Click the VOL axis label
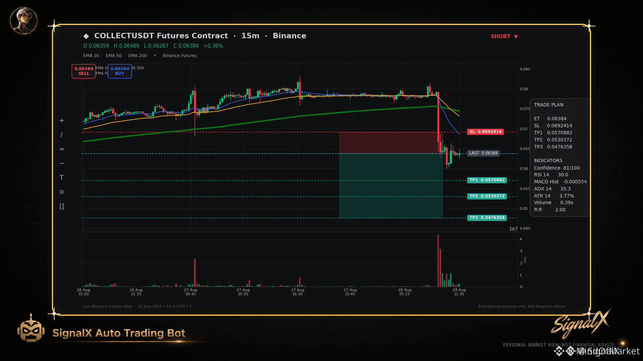The height and width of the screenshot is (361, 643). pos(525,260)
